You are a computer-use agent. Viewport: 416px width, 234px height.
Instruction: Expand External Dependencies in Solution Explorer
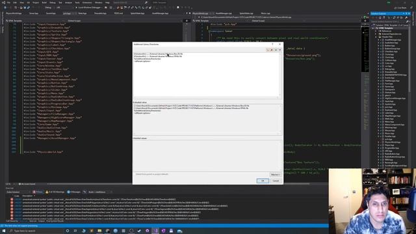[x=376, y=34]
